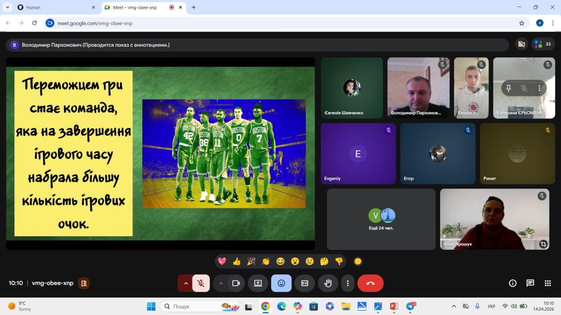The height and width of the screenshot is (315, 561).
Task: Toggle the camera on
Action: pyautogui.click(x=236, y=283)
